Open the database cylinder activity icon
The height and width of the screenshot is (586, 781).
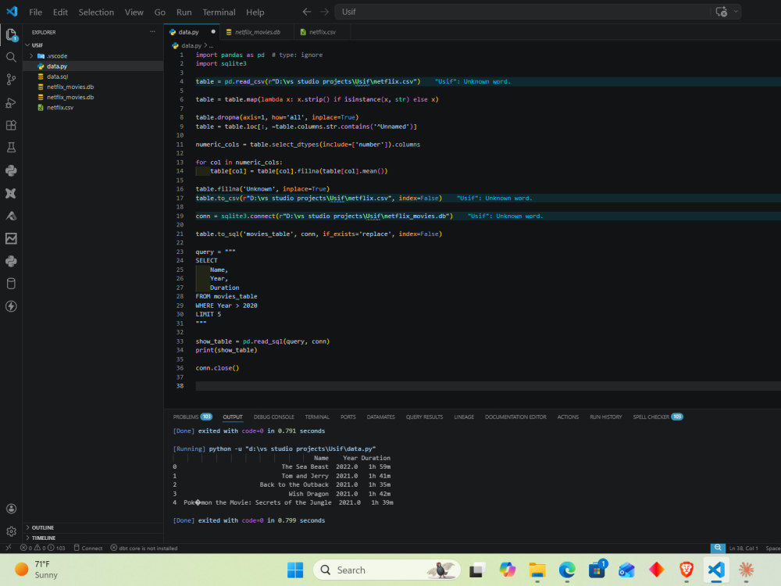(x=11, y=284)
